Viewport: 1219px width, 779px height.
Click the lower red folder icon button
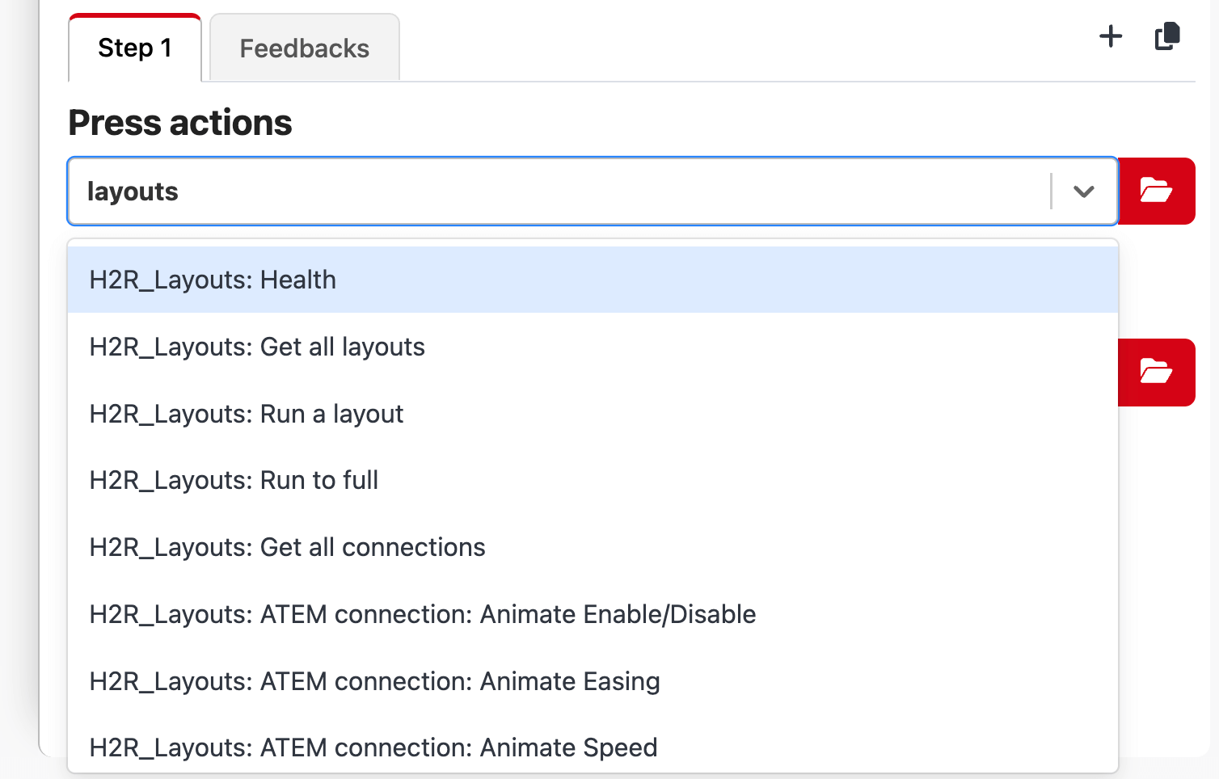point(1157,373)
